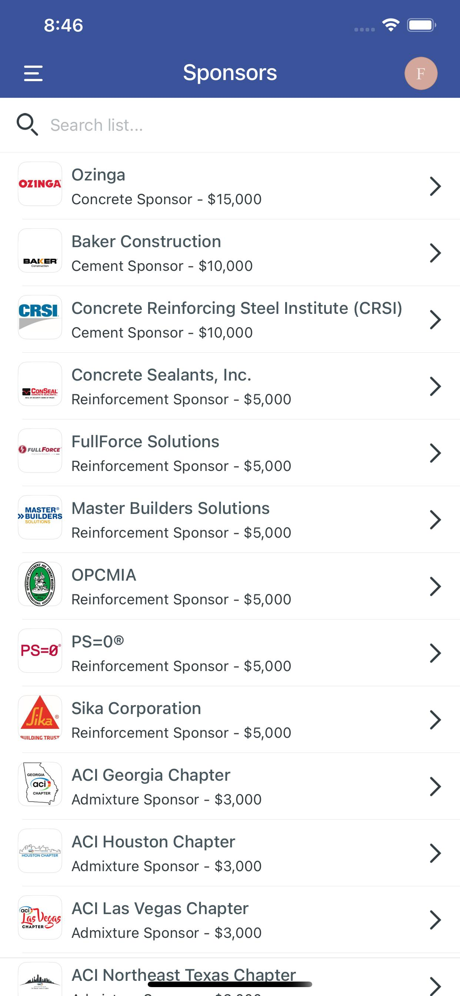Tap the OPCMIA seal logo
The width and height of the screenshot is (460, 996).
click(x=40, y=584)
